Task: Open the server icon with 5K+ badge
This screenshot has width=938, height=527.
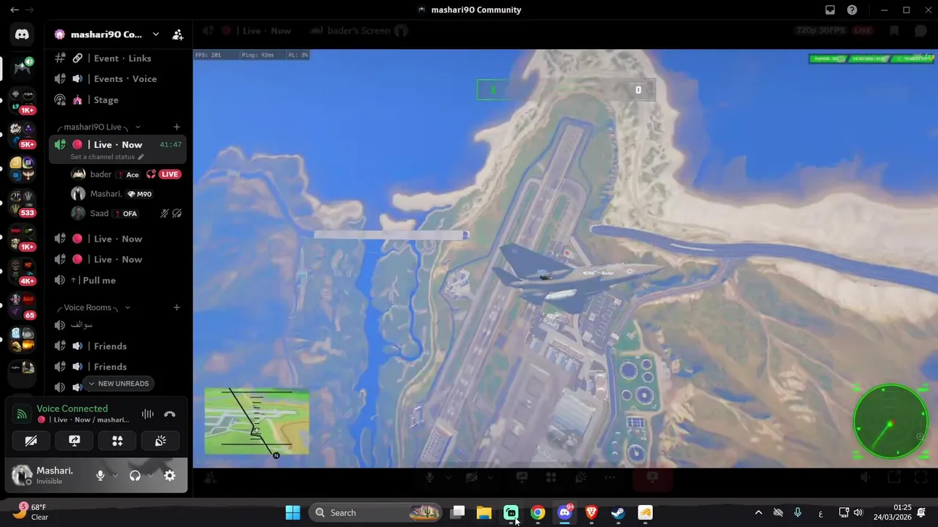Action: pos(22,135)
